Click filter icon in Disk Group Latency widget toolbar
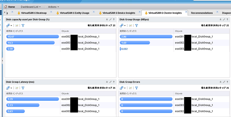Viewport: 231px width, 117px height. click(23, 88)
